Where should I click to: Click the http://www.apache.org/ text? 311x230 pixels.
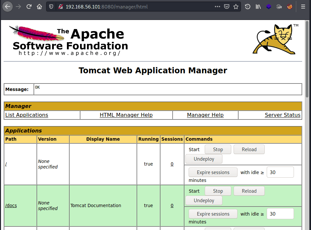70,53
